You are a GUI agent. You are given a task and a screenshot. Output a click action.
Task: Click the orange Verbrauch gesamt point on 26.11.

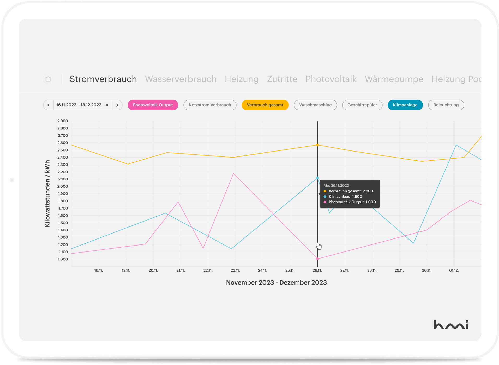coord(317,145)
